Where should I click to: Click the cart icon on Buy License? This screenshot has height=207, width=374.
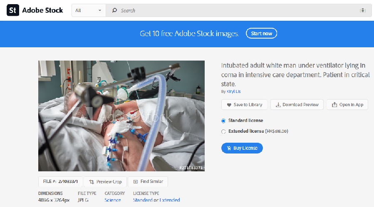229,148
